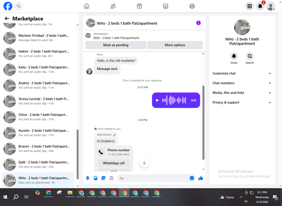This screenshot has height=206, width=282.
Task: Choose a GIF icon
Action: click(x=112, y=178)
